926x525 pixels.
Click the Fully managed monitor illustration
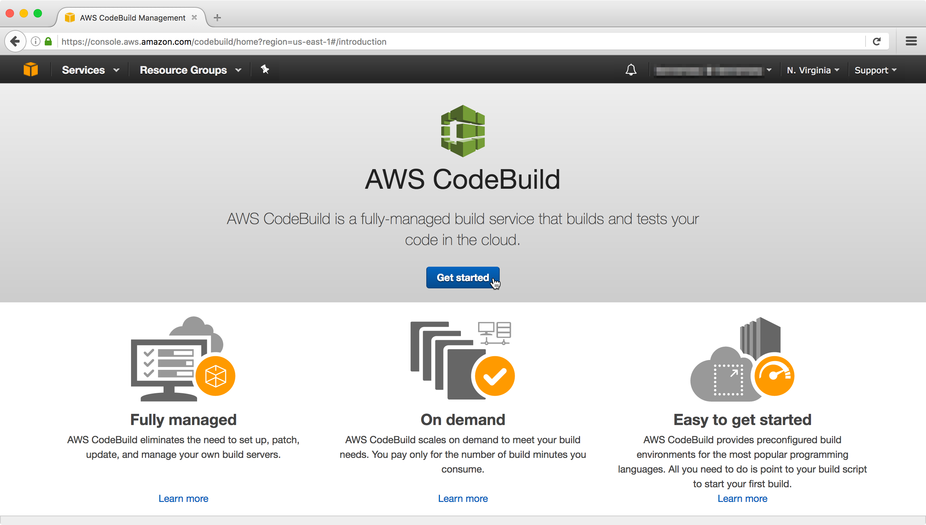[183, 359]
